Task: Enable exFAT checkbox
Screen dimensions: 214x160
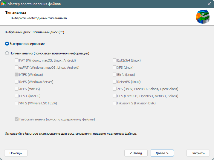Action: click(x=16, y=68)
